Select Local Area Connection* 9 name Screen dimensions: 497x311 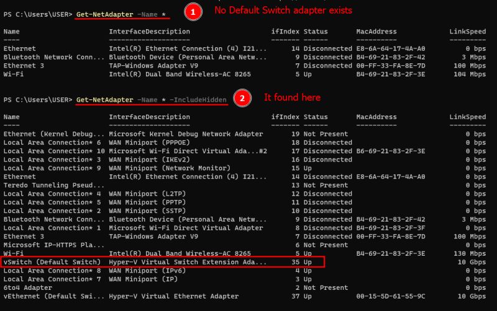pos(52,168)
